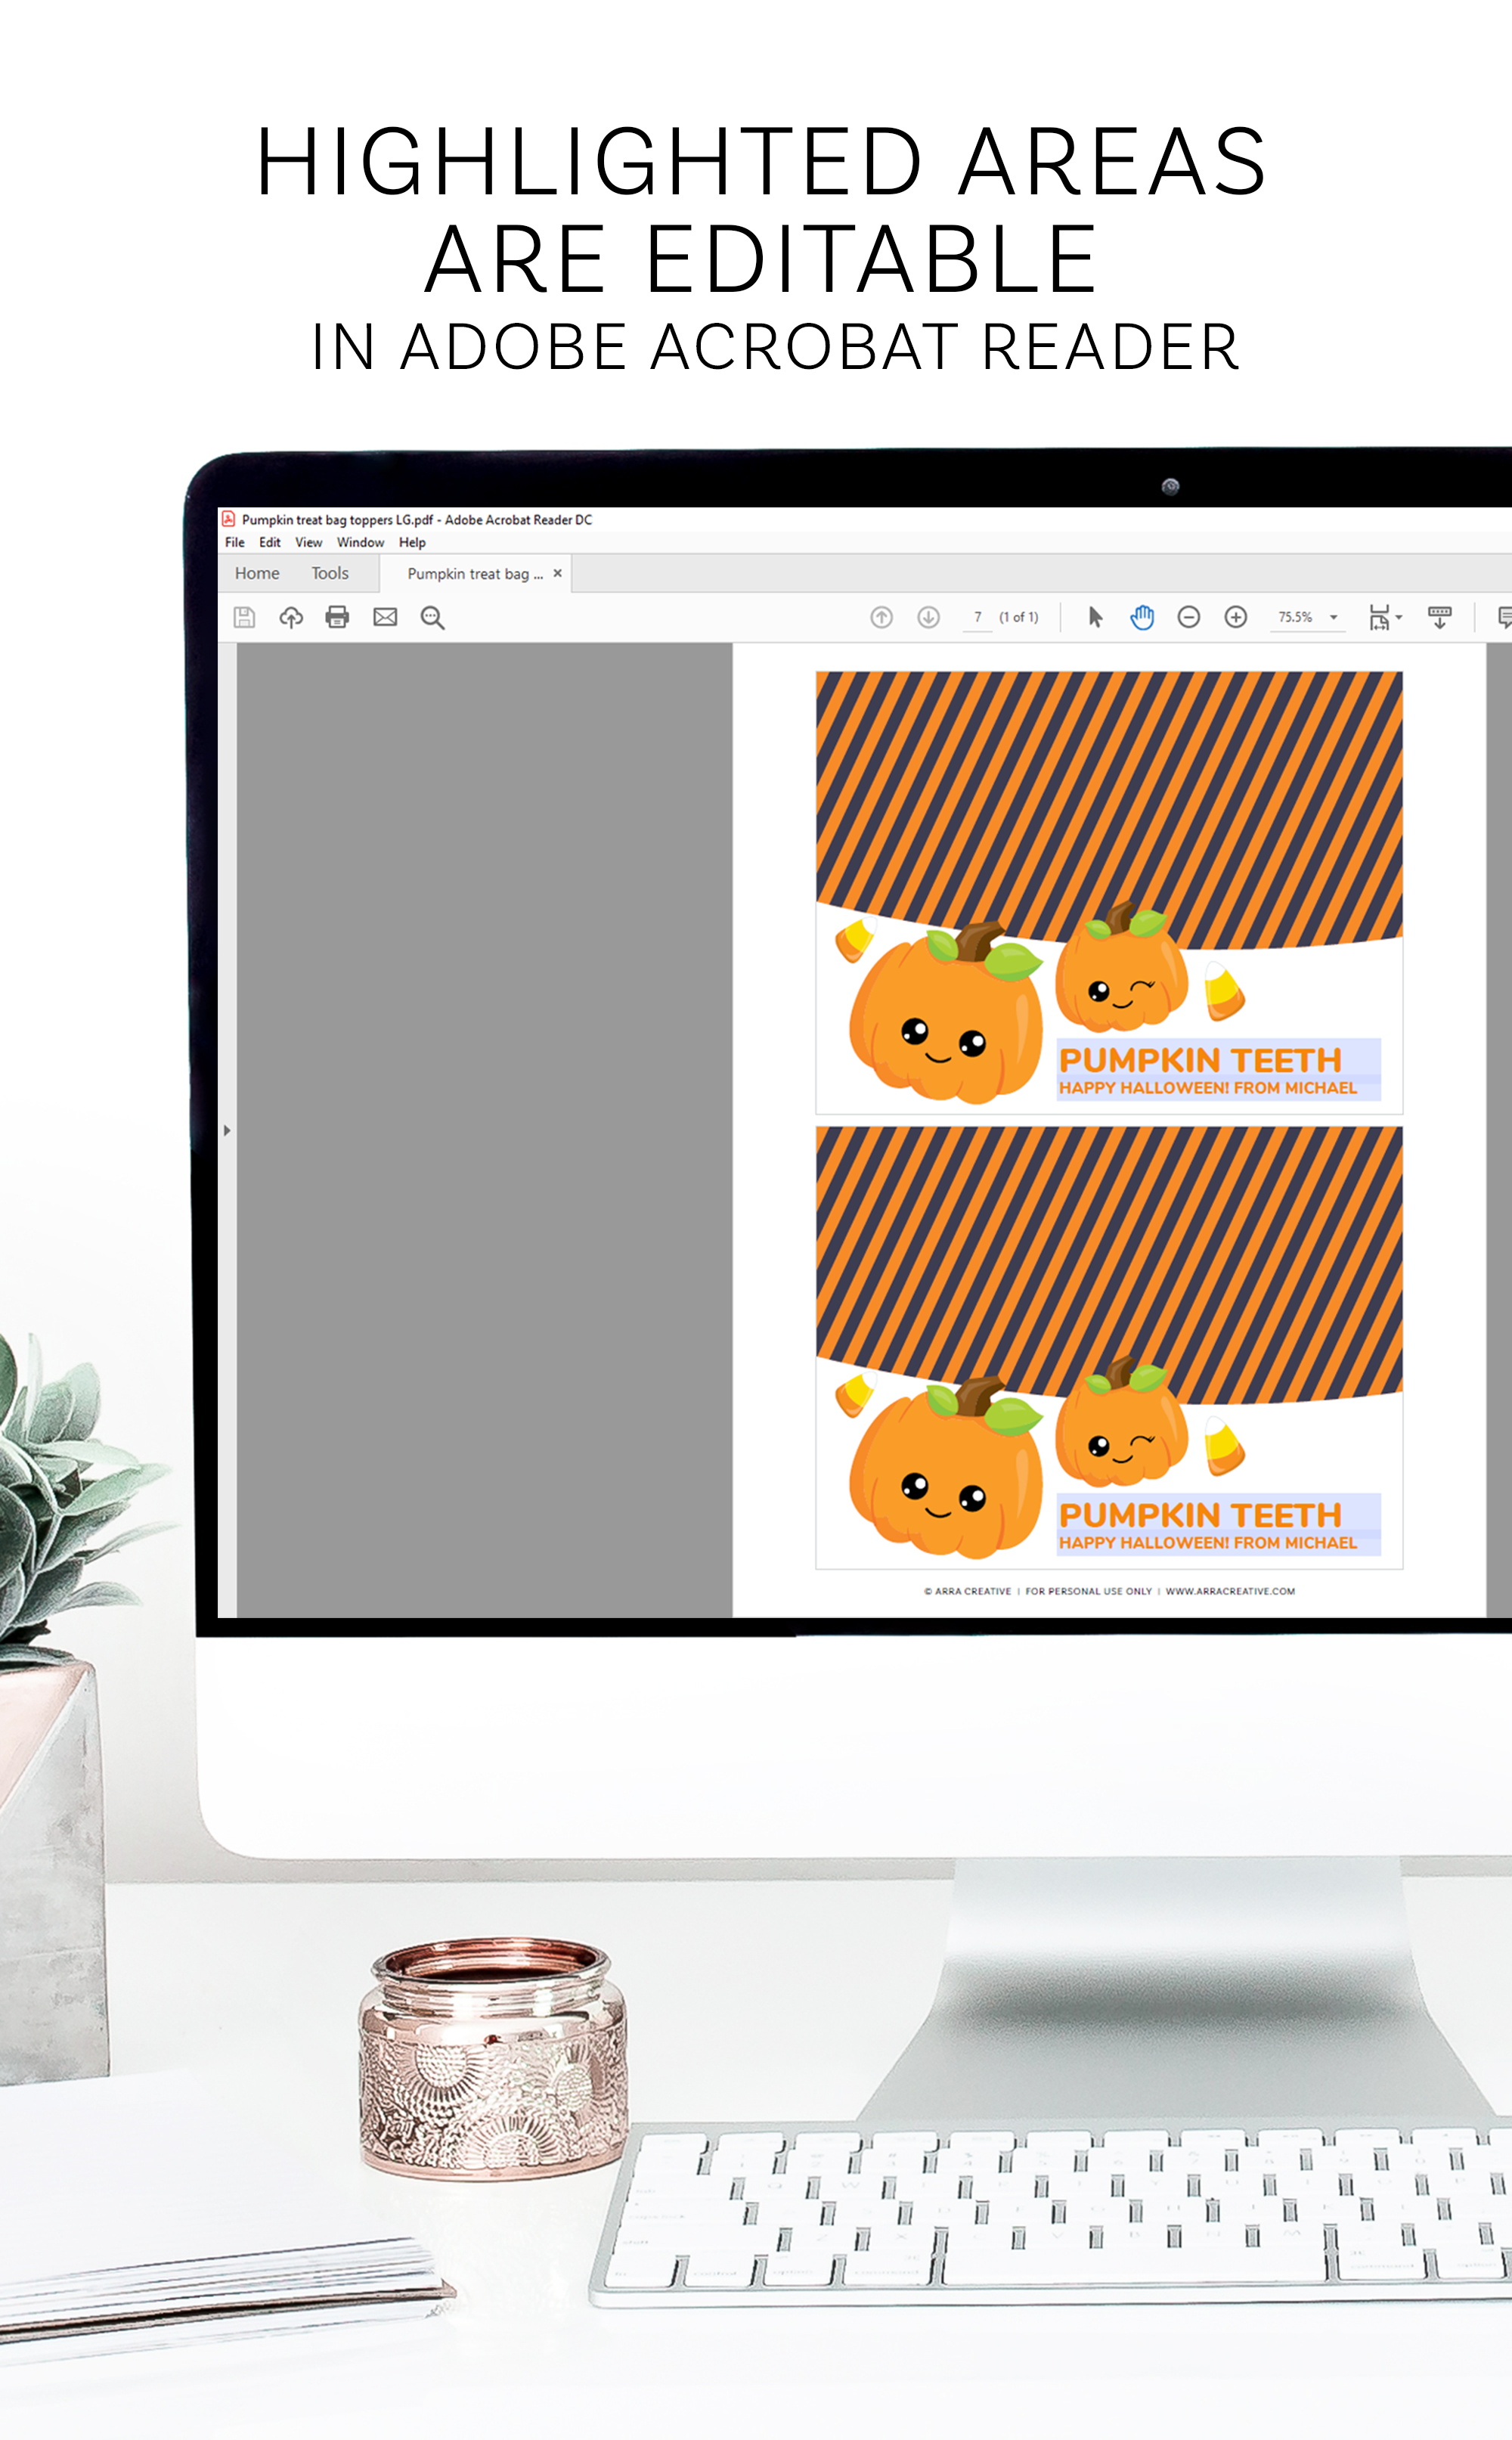
Task: Switch to the Tools tab
Action: coord(330,573)
